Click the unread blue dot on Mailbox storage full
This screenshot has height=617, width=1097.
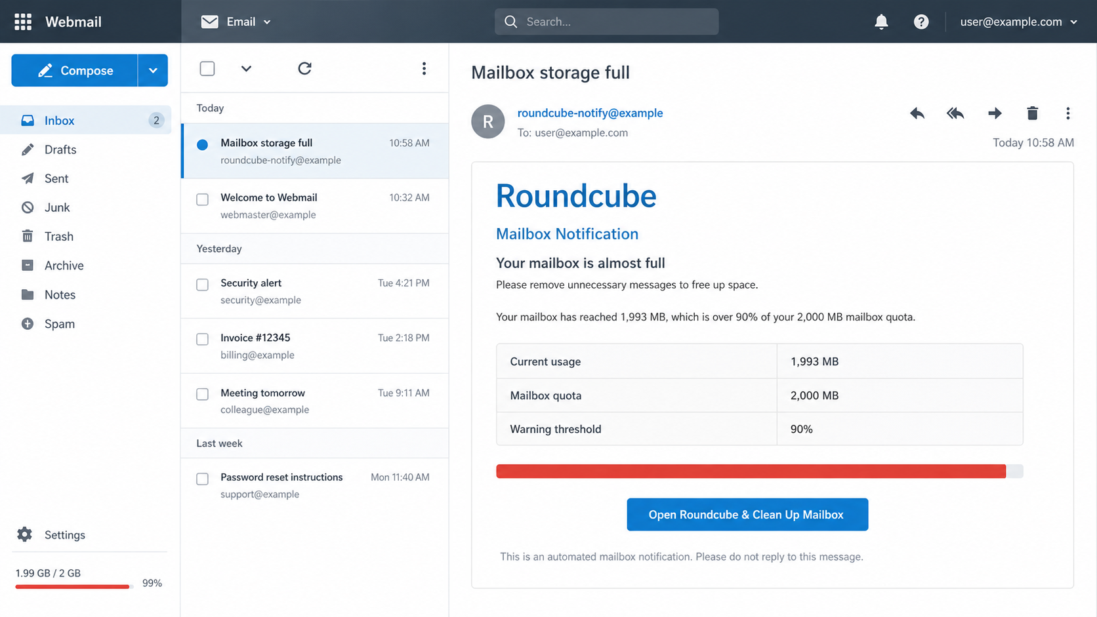pyautogui.click(x=202, y=144)
